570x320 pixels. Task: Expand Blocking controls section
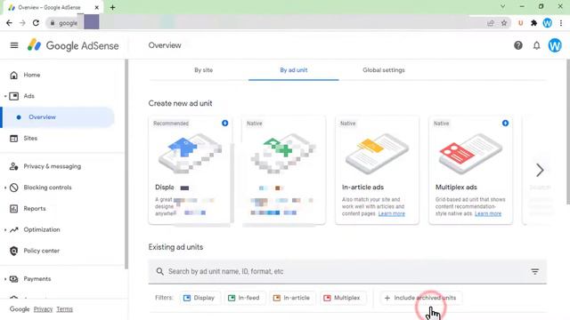[x=5, y=188]
